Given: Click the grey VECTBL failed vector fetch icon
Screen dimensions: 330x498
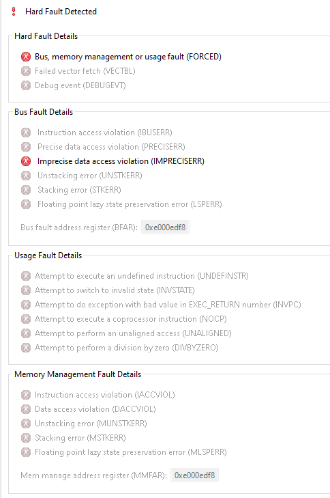Looking at the screenshot, I should coord(26,71).
